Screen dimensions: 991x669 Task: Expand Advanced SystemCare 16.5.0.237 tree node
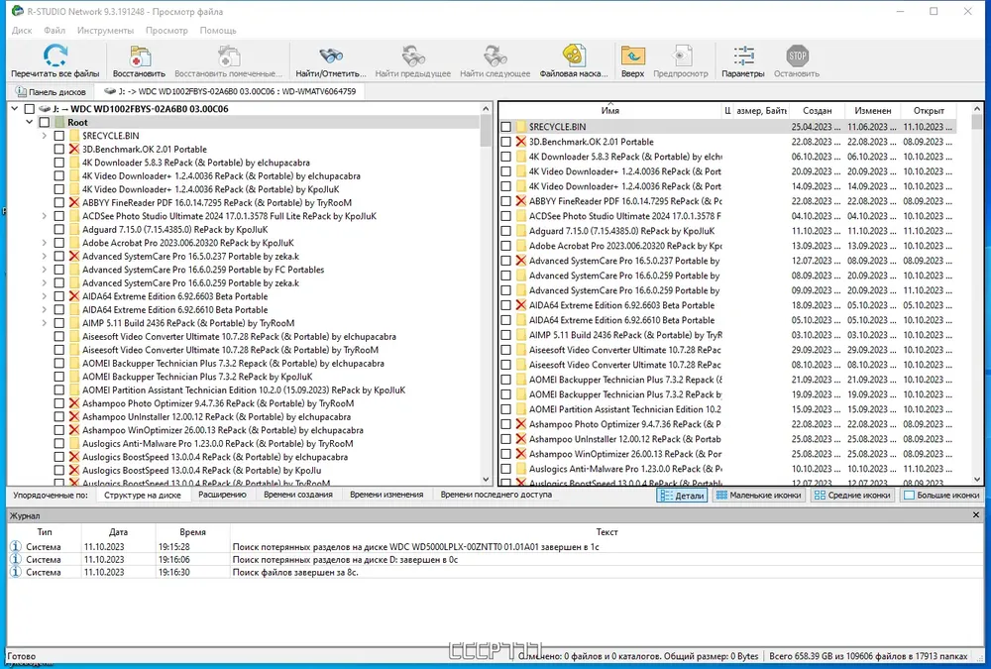click(x=45, y=256)
